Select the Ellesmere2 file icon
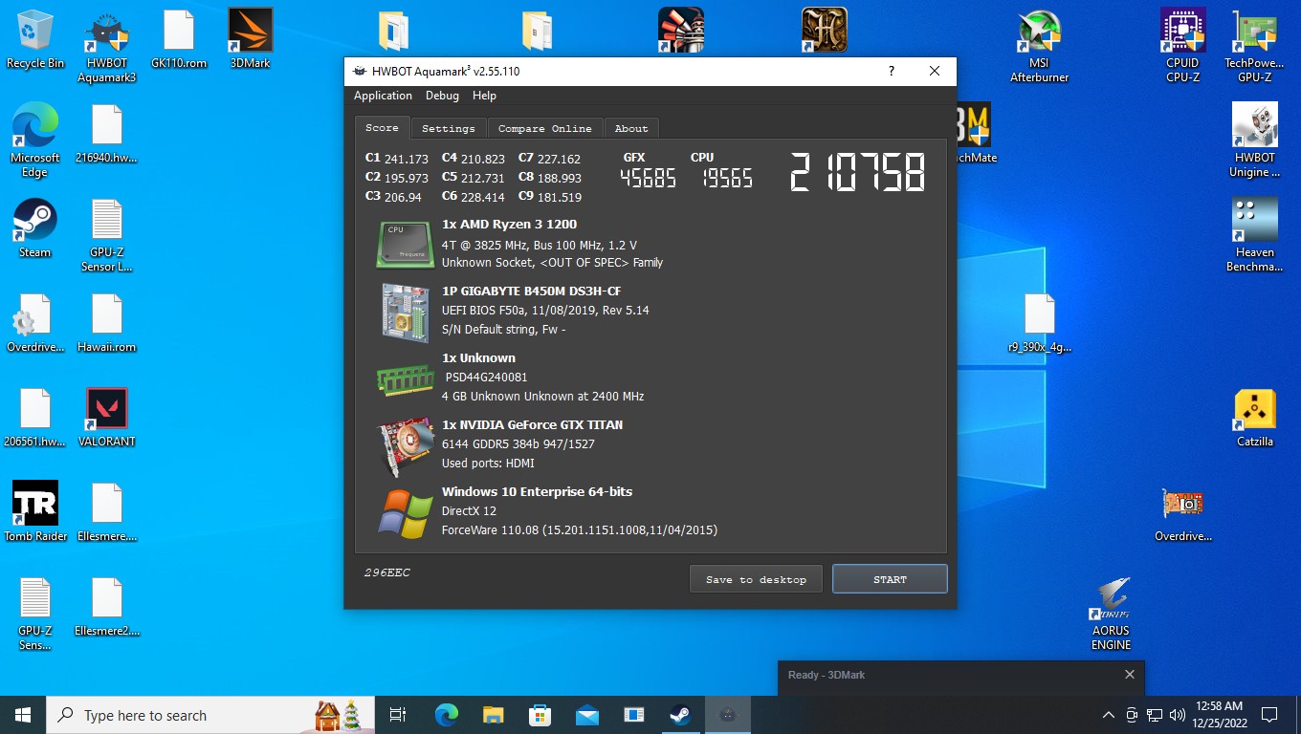Image resolution: width=1301 pixels, height=734 pixels. pyautogui.click(x=106, y=607)
